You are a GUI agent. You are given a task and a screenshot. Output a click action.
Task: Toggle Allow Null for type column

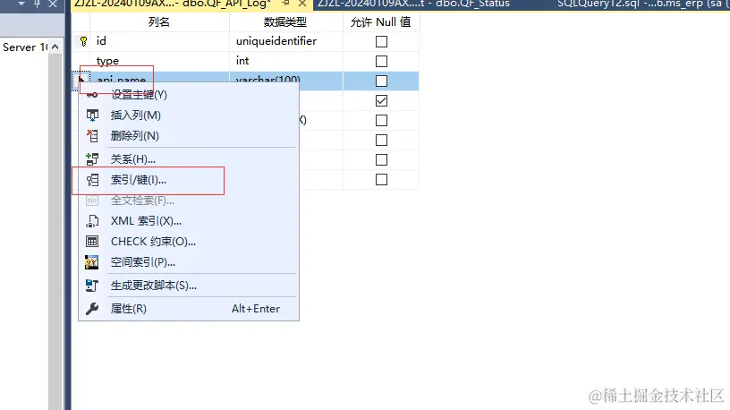click(381, 61)
